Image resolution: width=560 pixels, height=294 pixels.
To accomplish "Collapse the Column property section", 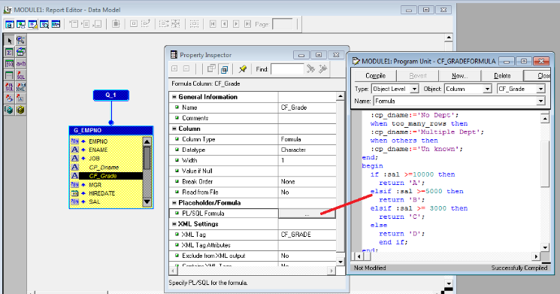I will click(x=174, y=129).
